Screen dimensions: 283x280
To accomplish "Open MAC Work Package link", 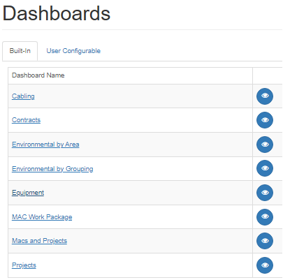I will [42, 217].
